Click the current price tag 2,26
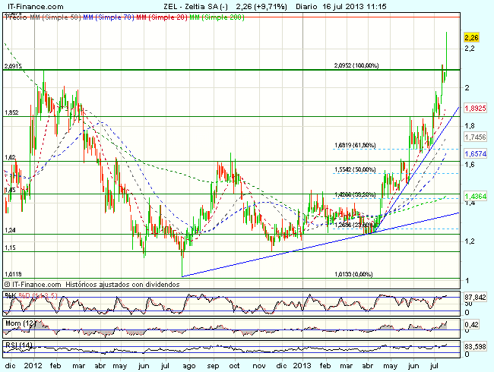The image size is (494, 372). [471, 37]
